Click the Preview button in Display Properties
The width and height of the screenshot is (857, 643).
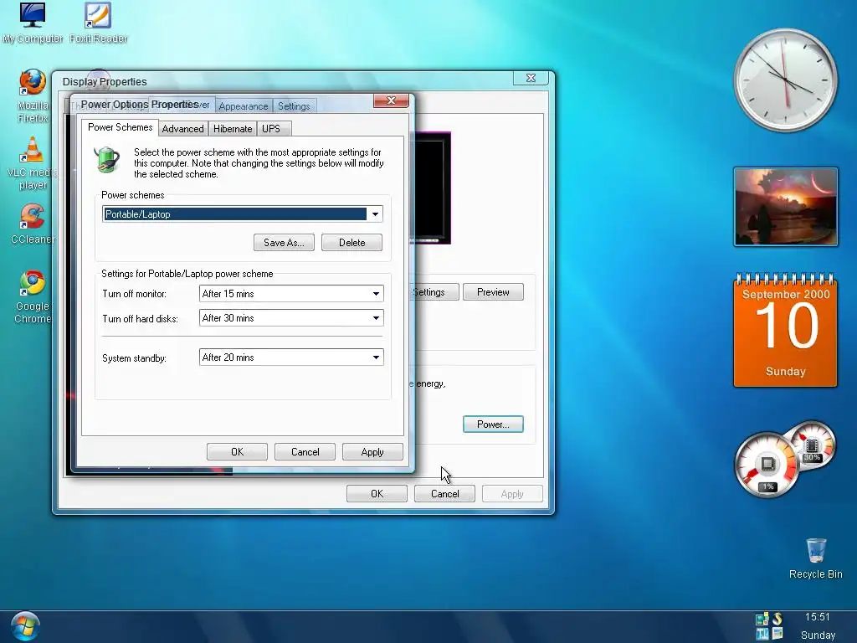[x=493, y=292]
